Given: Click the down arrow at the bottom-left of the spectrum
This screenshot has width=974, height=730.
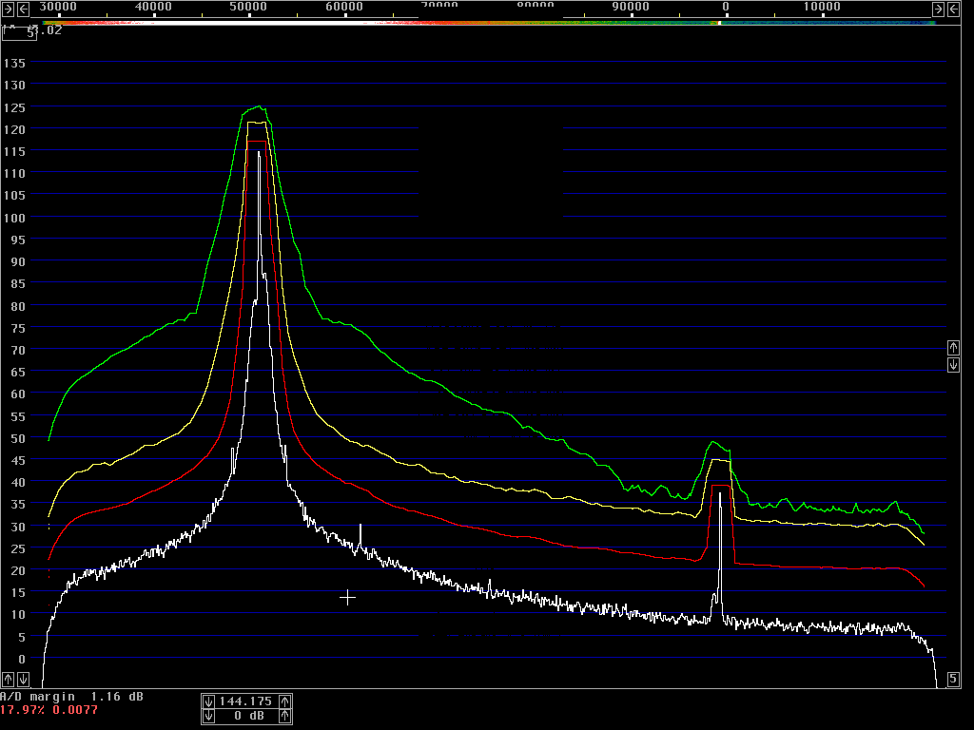Looking at the screenshot, I should click(x=23, y=679).
